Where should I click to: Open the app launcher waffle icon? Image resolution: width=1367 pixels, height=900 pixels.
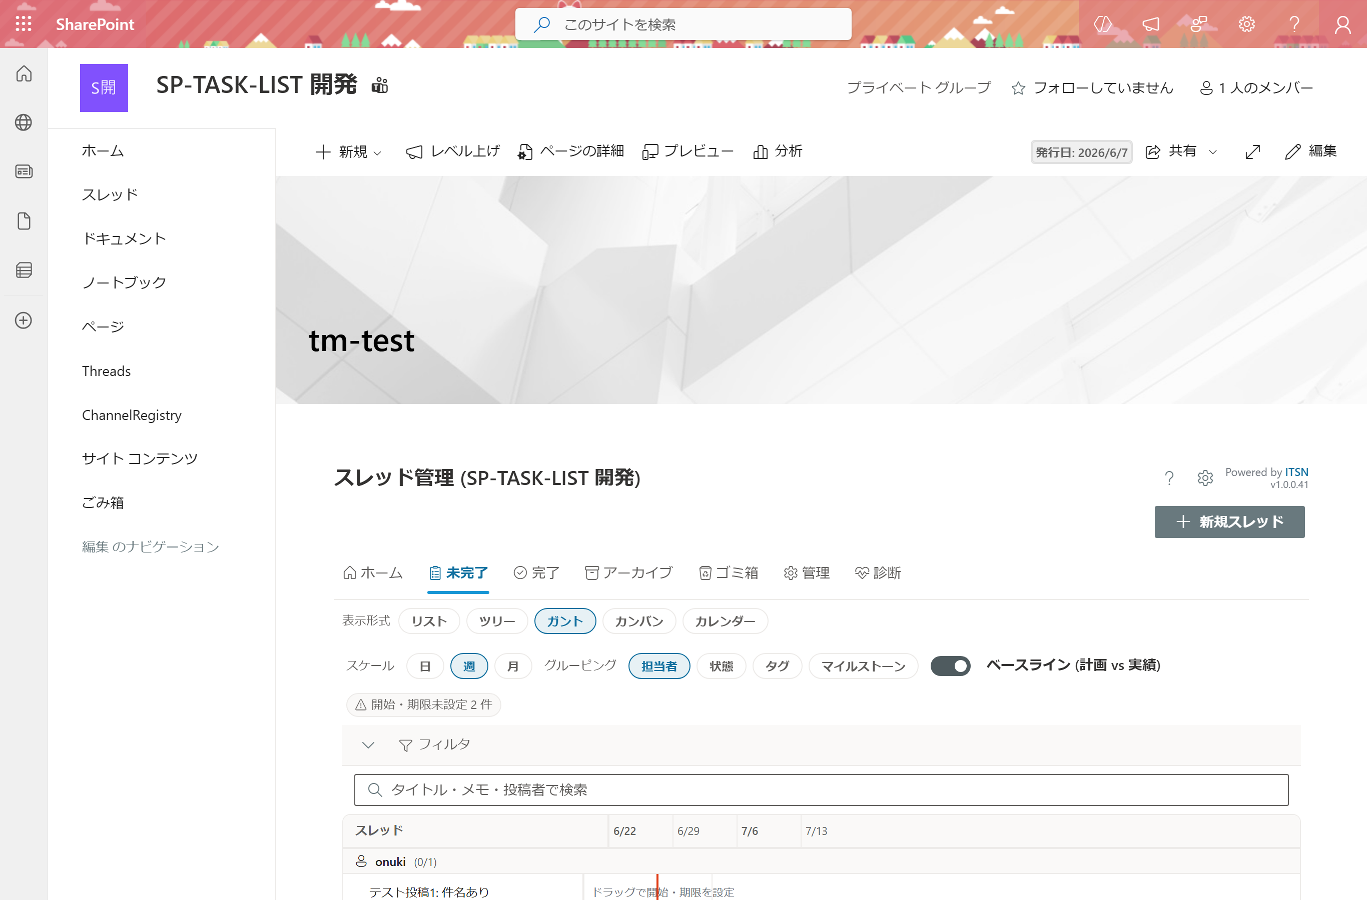coord(24,24)
